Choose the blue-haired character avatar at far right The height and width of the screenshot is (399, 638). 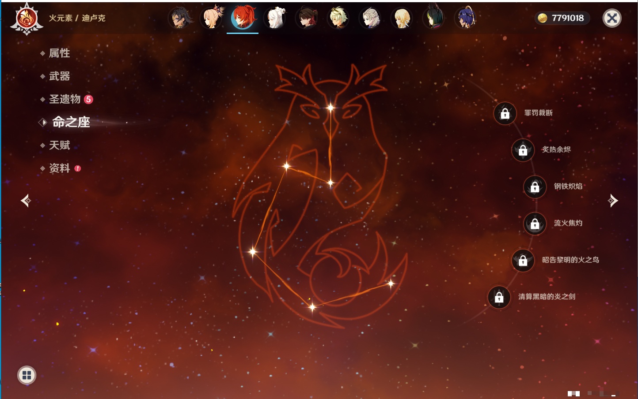pyautogui.click(x=465, y=18)
